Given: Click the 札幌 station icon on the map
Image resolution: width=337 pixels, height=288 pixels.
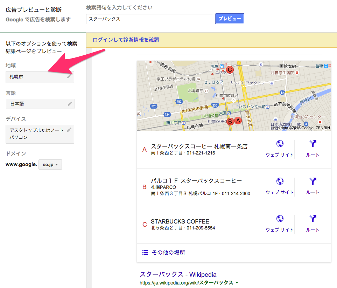Looking at the screenshot, I should click(222, 66).
